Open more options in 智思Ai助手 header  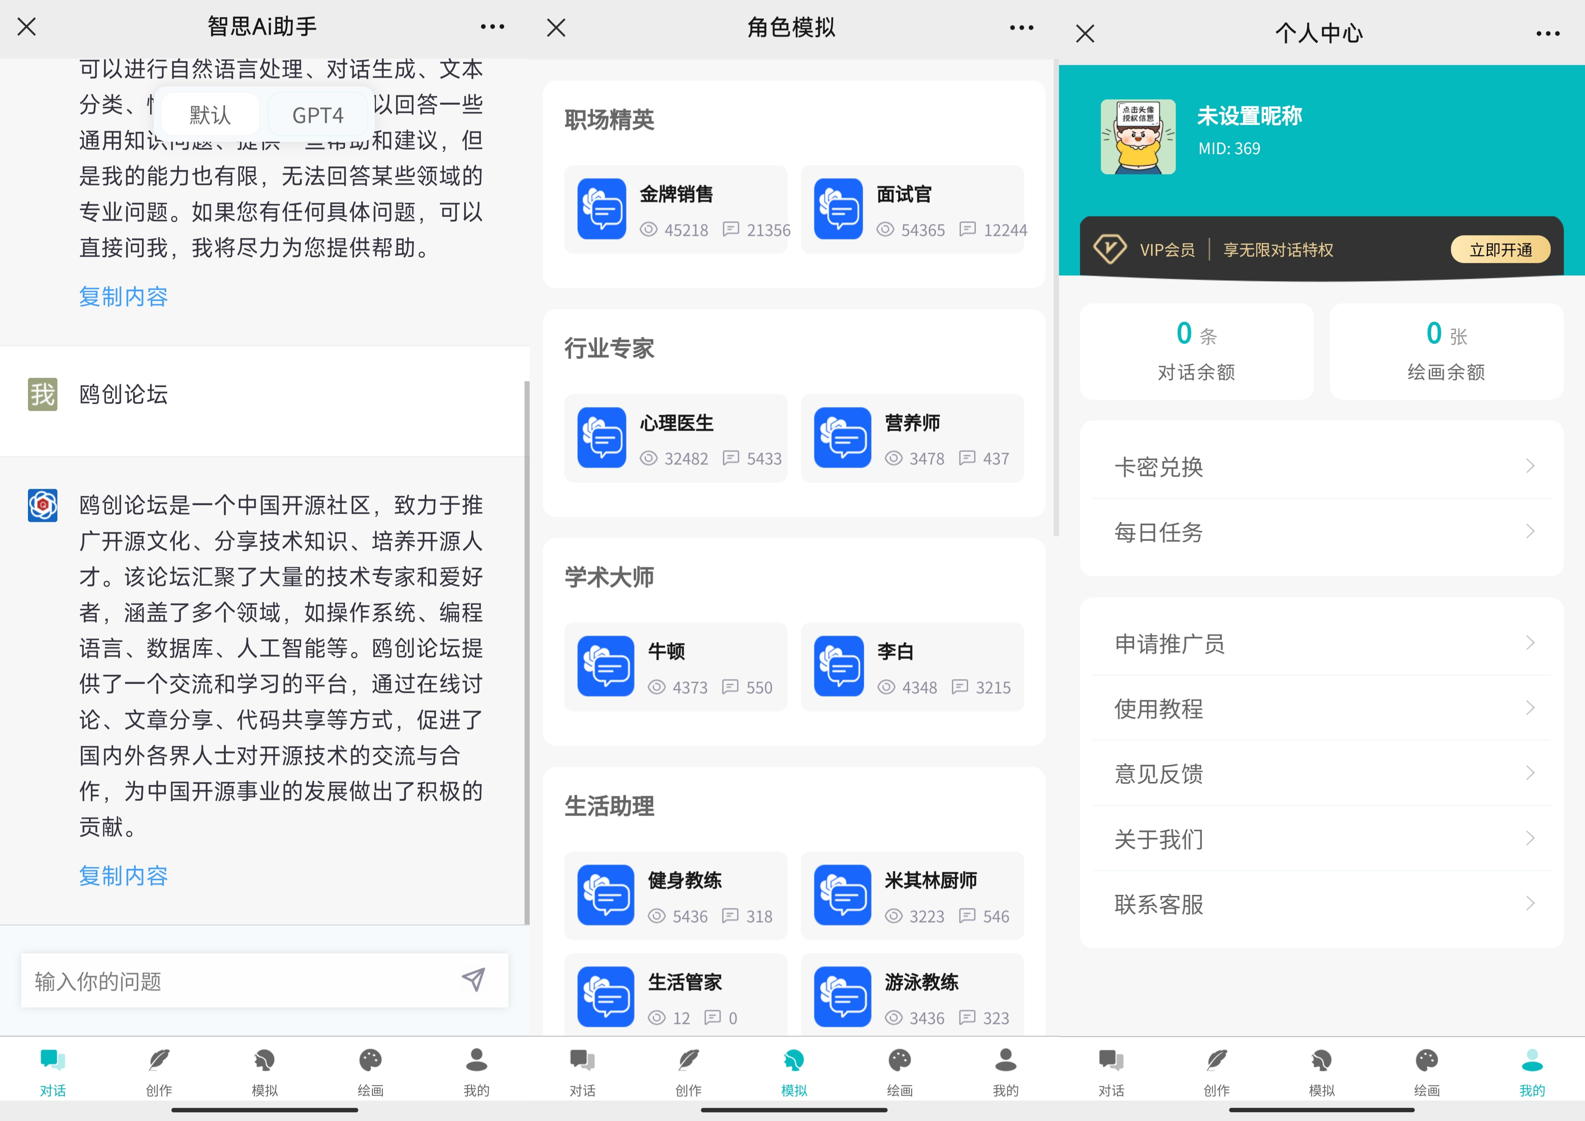point(492,27)
